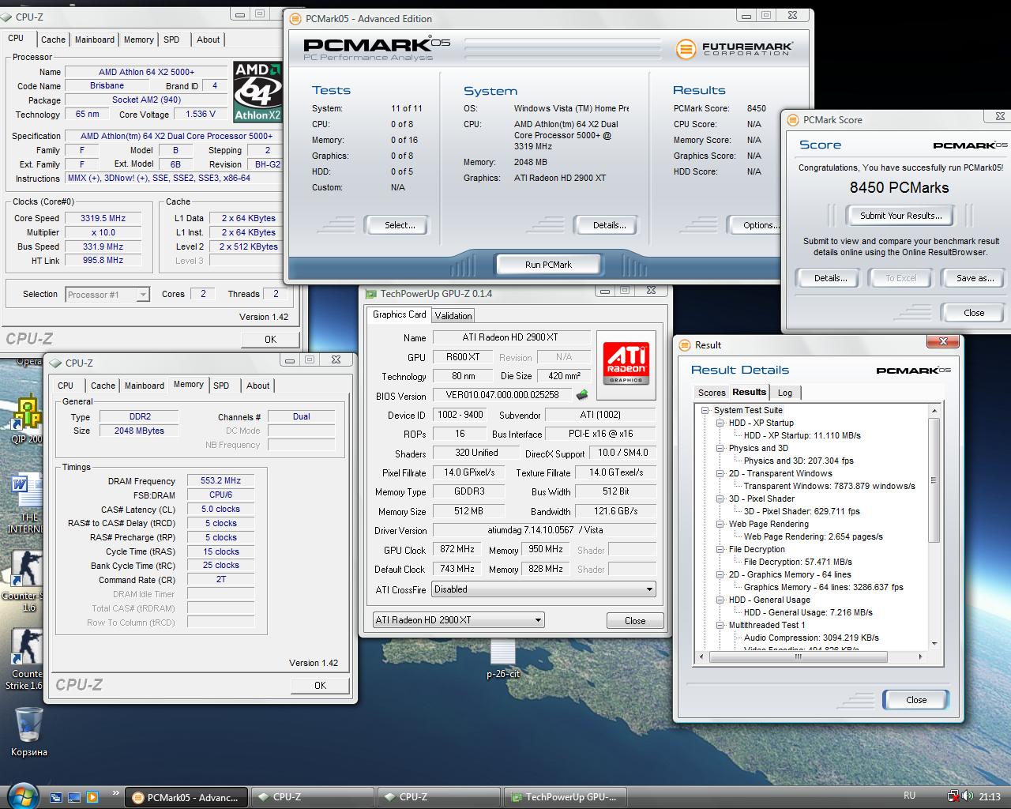Click Submit Your Results button
The image size is (1011, 809).
(x=900, y=216)
